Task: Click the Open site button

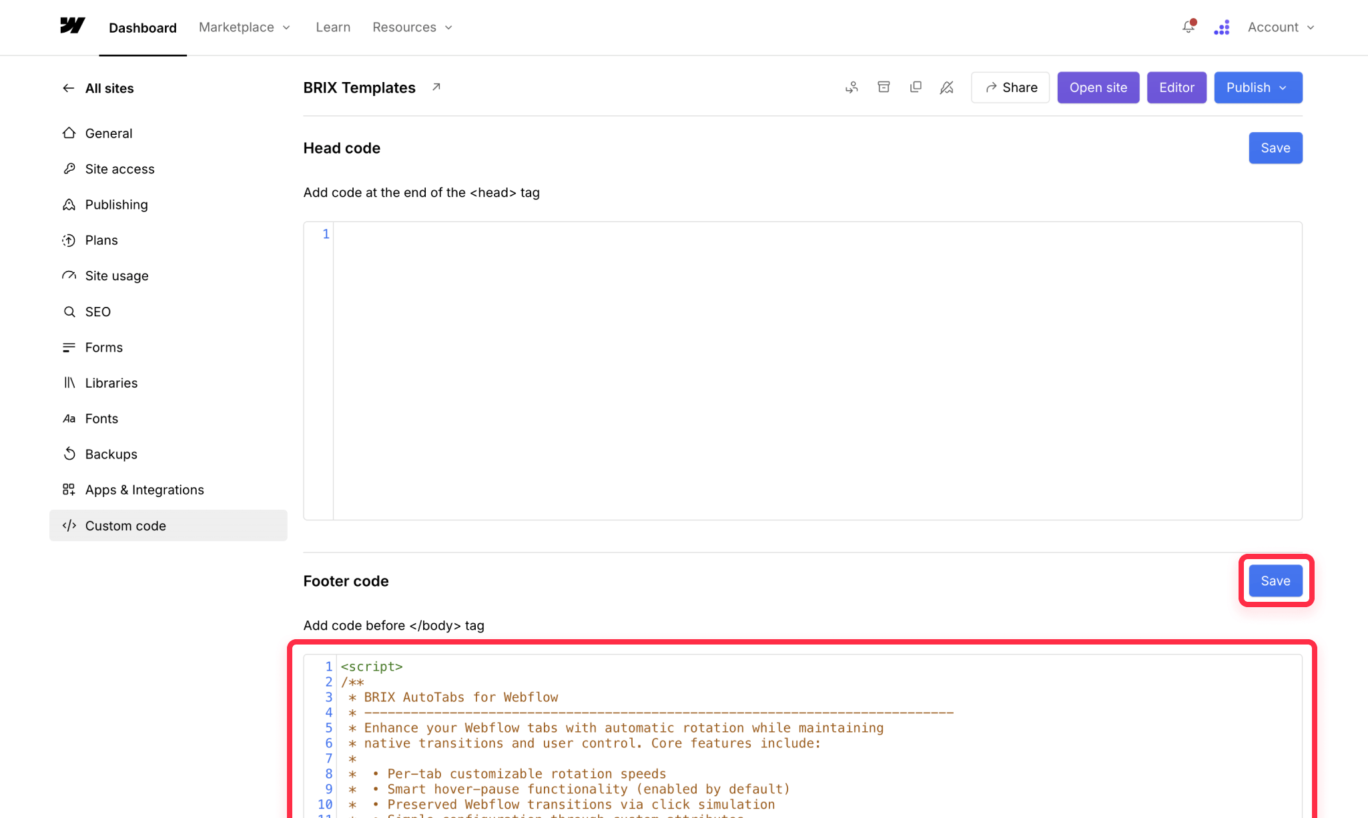Action: point(1098,87)
